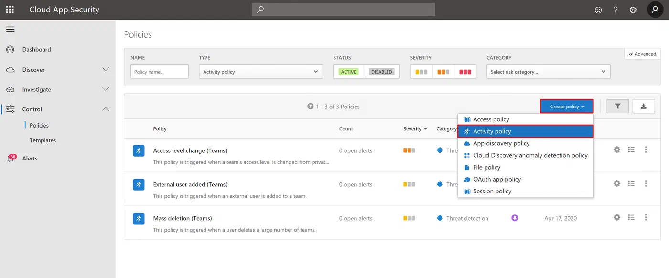Expand the Discover section chevron
This screenshot has height=278, width=669.
click(x=106, y=70)
